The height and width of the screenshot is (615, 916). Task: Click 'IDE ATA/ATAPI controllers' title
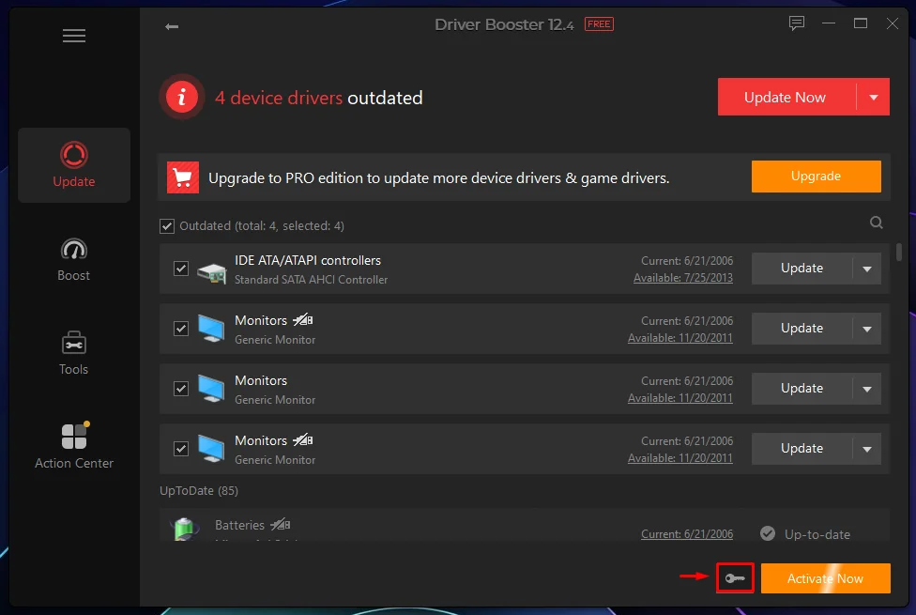point(307,260)
